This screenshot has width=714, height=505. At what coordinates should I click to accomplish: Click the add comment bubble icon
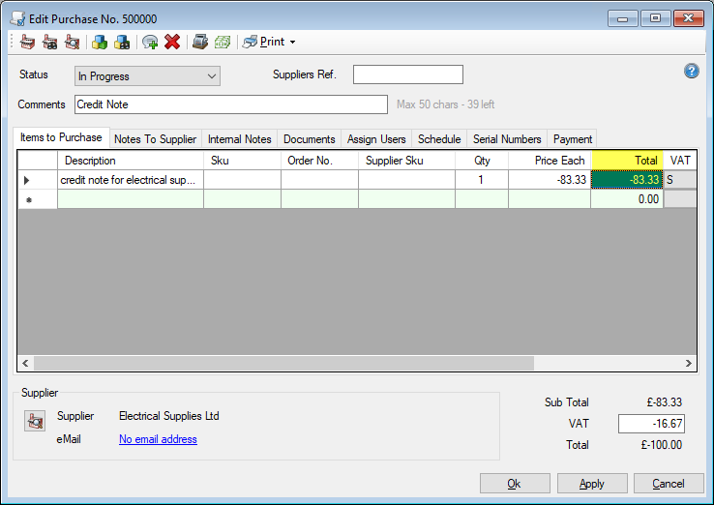click(150, 42)
